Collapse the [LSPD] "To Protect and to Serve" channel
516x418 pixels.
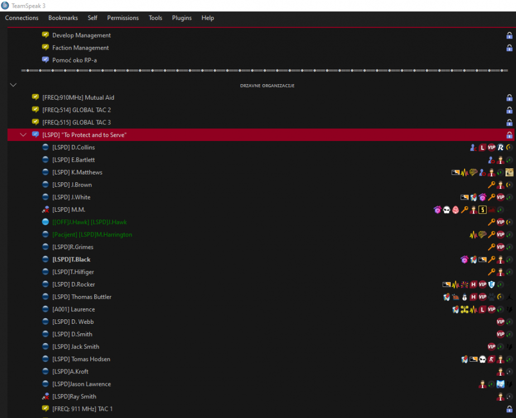[23, 135]
